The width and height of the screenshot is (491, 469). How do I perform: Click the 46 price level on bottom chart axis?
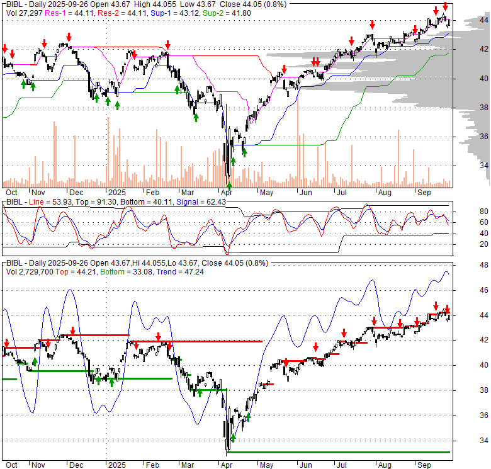(x=484, y=290)
